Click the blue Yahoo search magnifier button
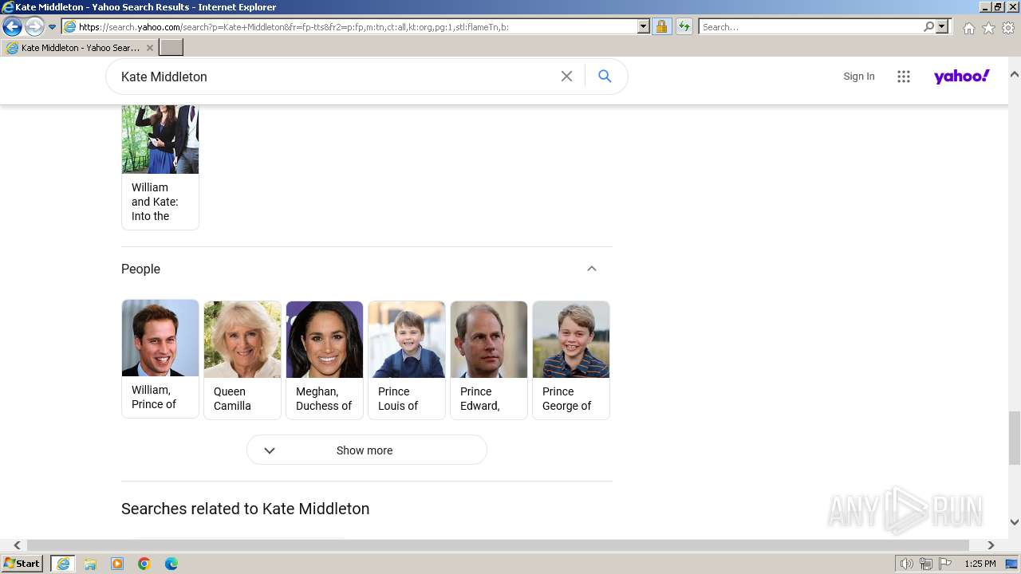The image size is (1021, 574). pos(605,77)
